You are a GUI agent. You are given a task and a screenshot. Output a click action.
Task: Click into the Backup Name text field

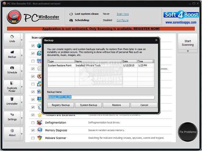pos(101,97)
